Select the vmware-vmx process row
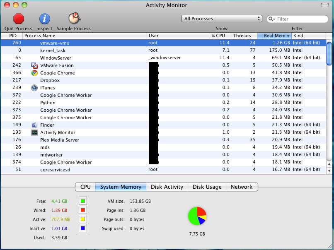 point(163,43)
